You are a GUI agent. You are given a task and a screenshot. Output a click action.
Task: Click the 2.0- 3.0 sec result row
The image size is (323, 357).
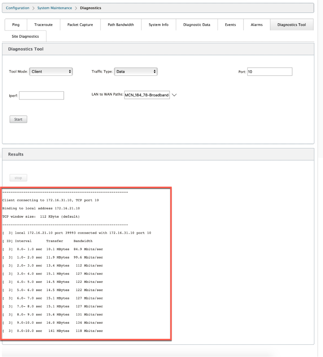(x=53, y=266)
